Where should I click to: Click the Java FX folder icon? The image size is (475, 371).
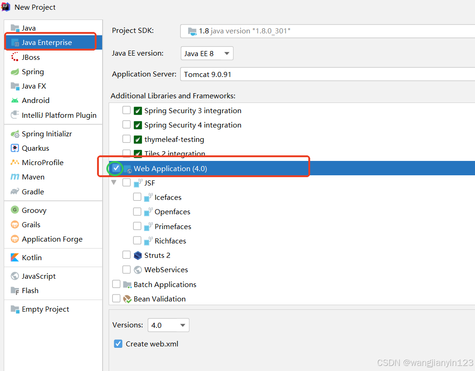coord(15,86)
